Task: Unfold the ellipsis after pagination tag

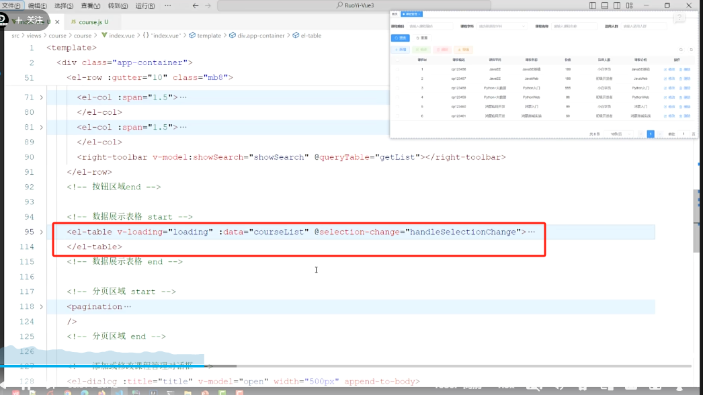Action: coord(128,307)
